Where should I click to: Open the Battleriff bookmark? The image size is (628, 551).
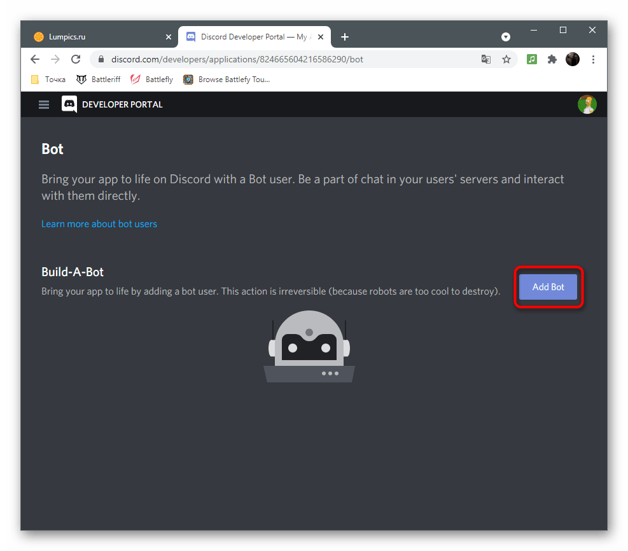pyautogui.click(x=98, y=79)
